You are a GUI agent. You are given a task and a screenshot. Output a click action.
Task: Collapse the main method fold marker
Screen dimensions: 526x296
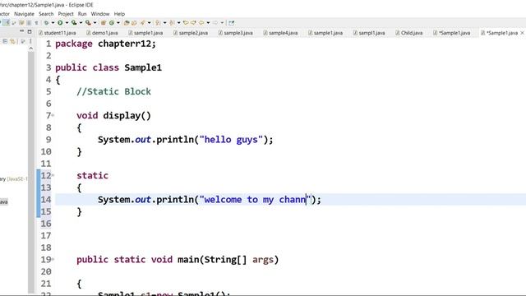pos(53,259)
